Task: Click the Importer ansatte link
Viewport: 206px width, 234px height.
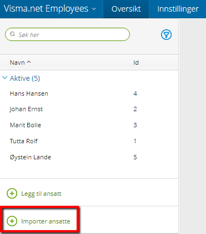Action: point(46,221)
